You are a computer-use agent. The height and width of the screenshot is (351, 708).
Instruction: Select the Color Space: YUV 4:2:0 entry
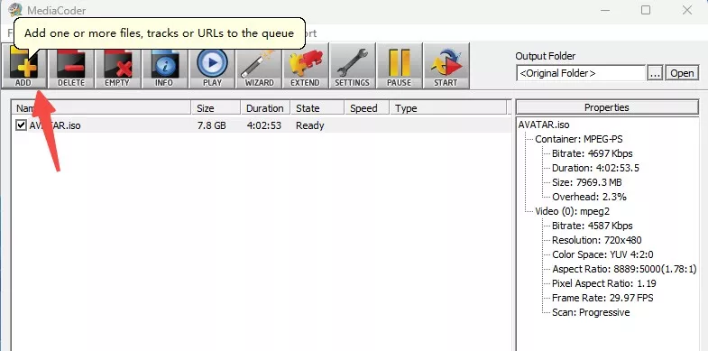point(602,254)
